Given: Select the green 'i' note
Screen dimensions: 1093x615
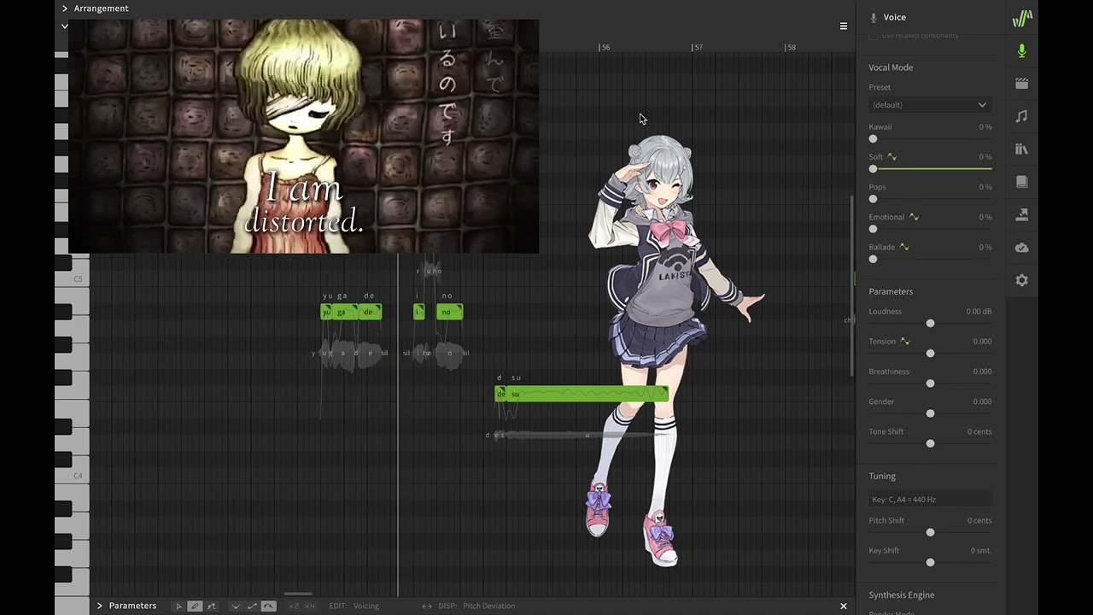Looking at the screenshot, I should [418, 312].
